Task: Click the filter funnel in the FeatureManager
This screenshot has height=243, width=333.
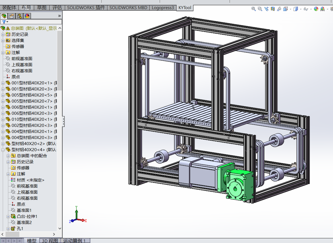Action: tap(4, 21)
